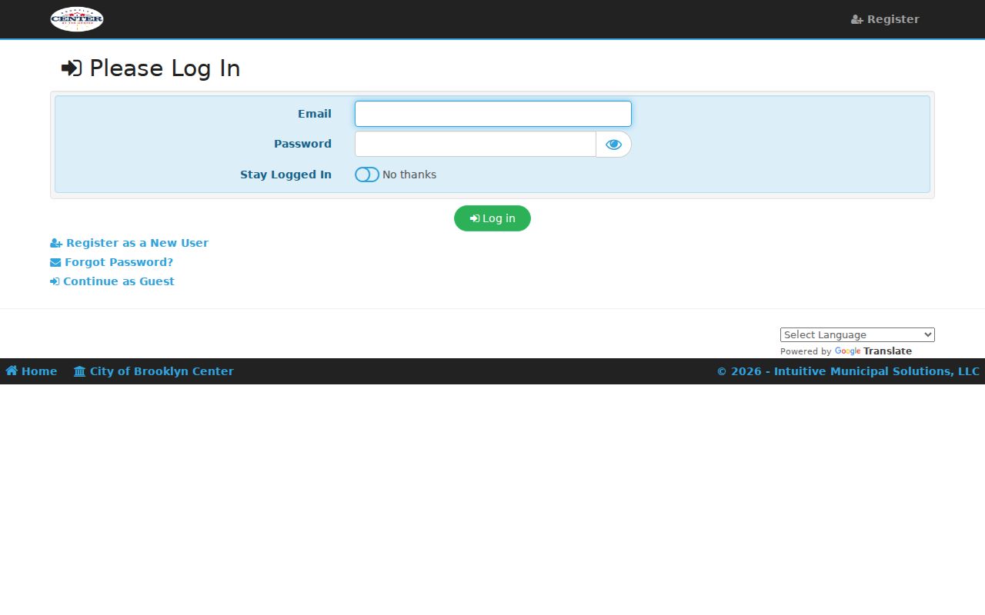The image size is (985, 615).
Task: Open the Select Language dropdown
Action: click(857, 334)
